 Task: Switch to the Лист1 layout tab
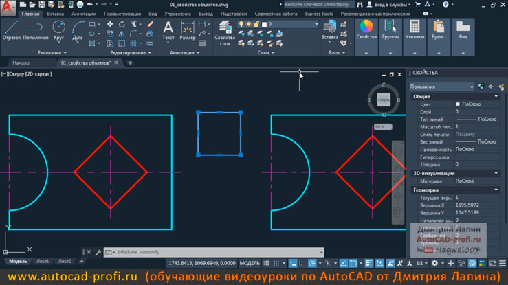pyautogui.click(x=43, y=262)
